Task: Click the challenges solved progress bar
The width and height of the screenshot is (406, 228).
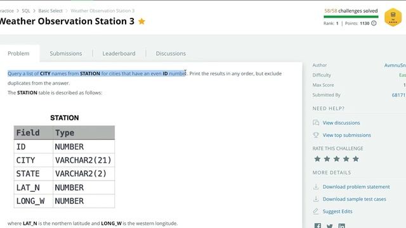Action: coord(351,17)
